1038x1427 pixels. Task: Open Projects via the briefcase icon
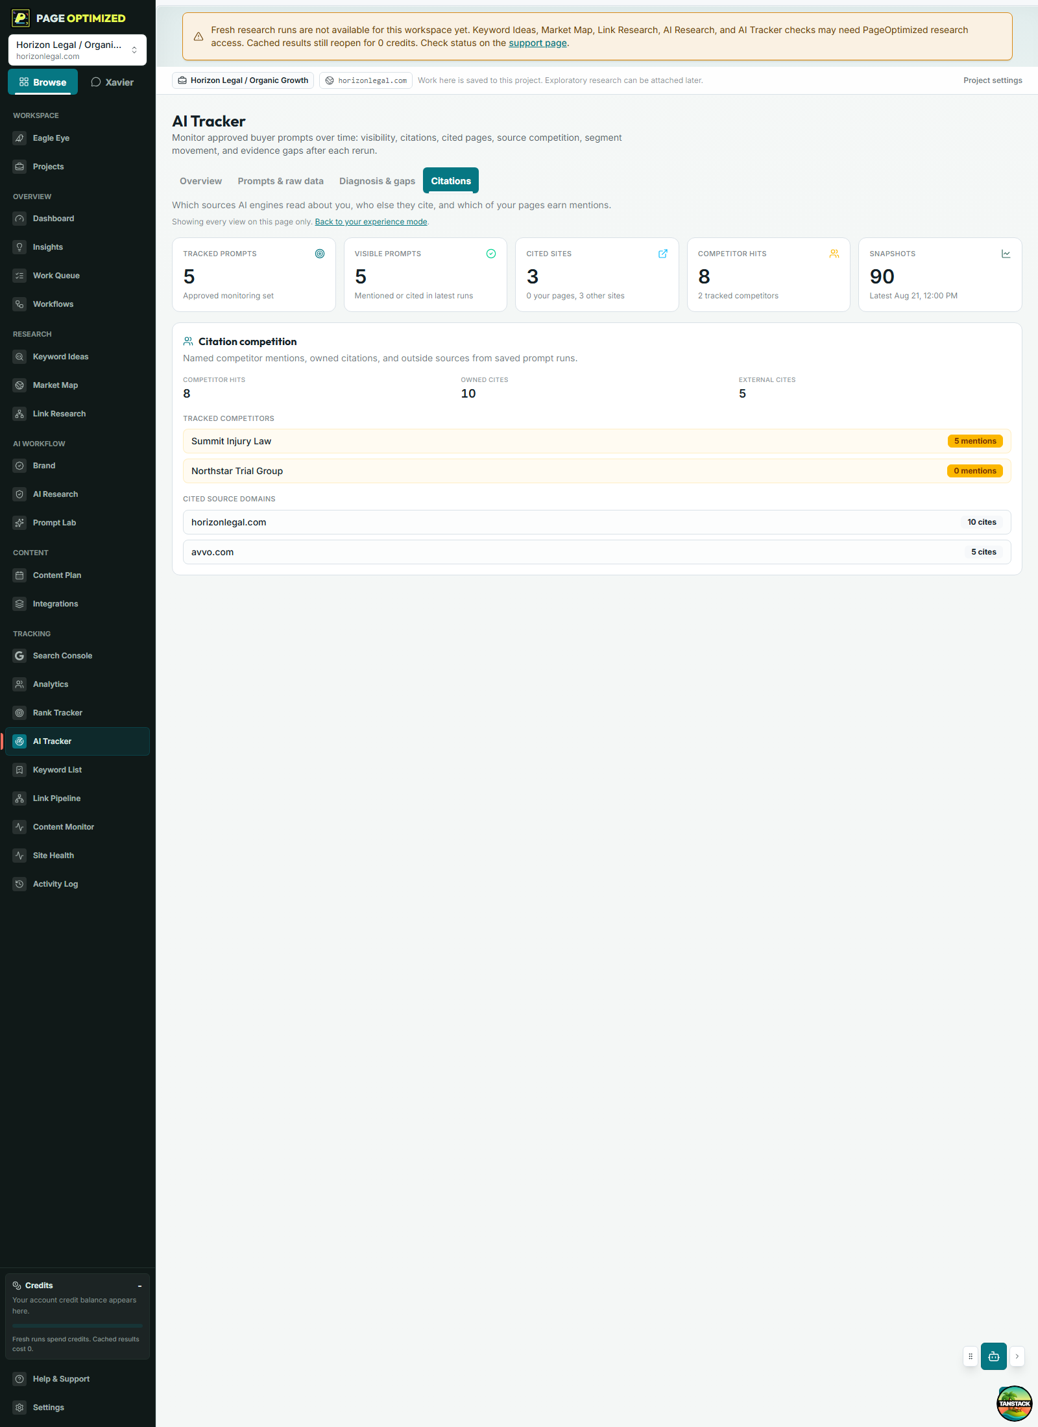(19, 167)
